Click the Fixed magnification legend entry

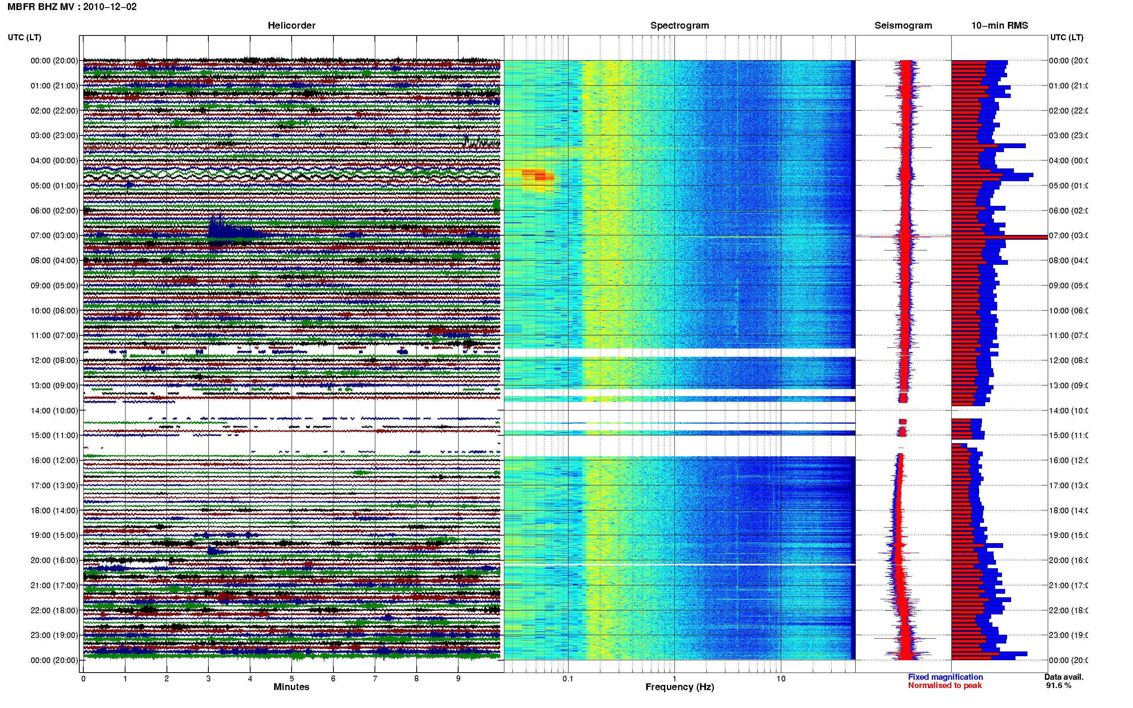(x=945, y=677)
